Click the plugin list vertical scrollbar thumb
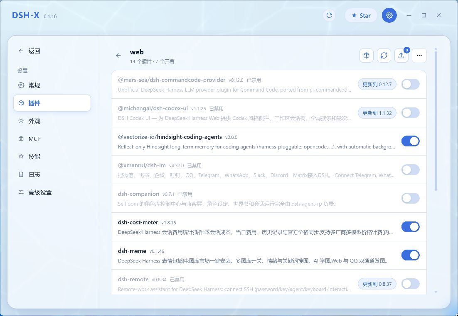The image size is (458, 316). click(436, 121)
